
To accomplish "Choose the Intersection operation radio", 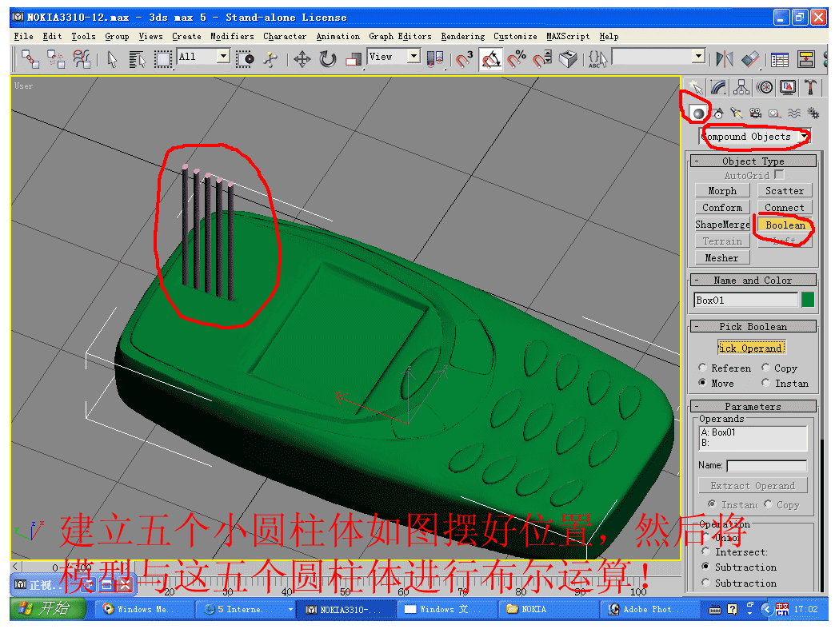I will pos(705,551).
